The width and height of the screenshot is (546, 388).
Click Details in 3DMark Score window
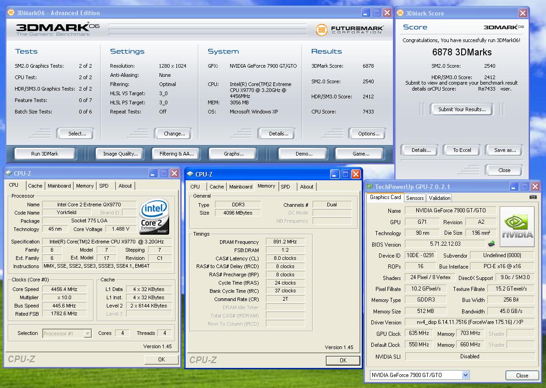421,150
